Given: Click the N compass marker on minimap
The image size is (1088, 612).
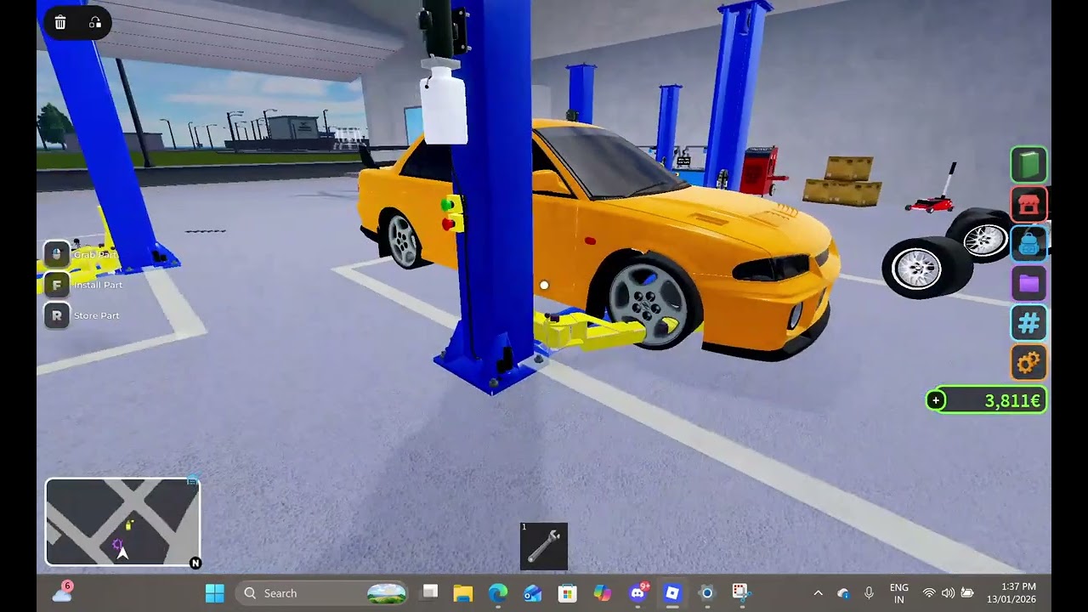Looking at the screenshot, I should click(195, 563).
